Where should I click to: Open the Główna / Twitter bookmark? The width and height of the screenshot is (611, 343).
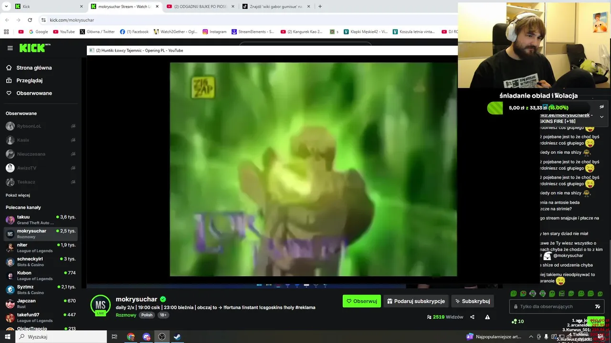pos(97,32)
